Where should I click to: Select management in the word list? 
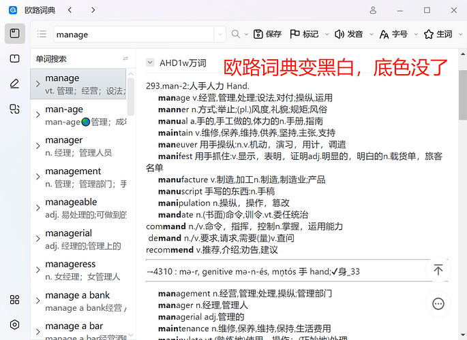point(78,177)
